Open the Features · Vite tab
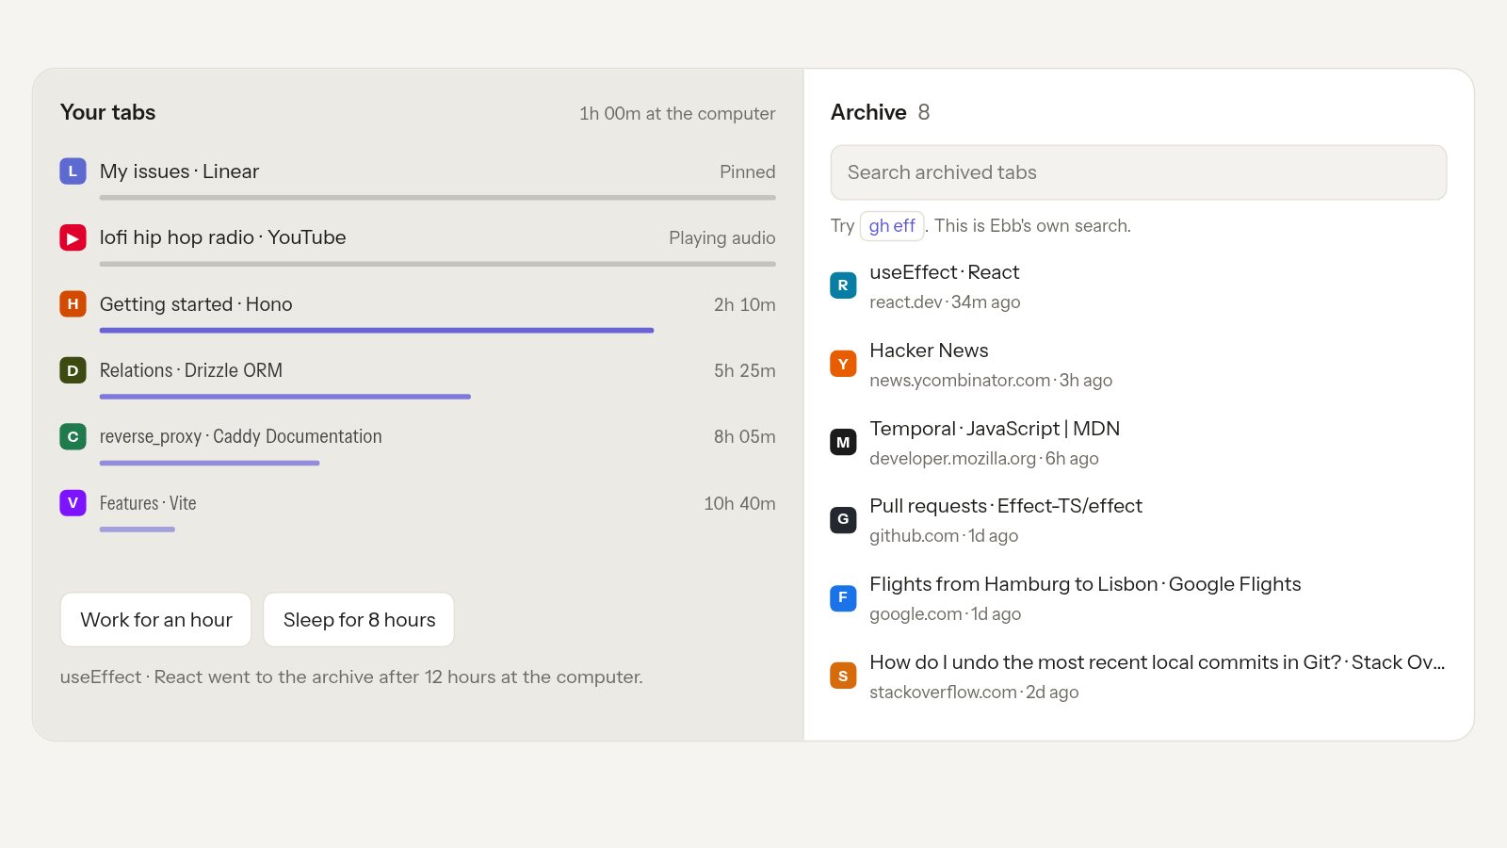 coord(417,510)
